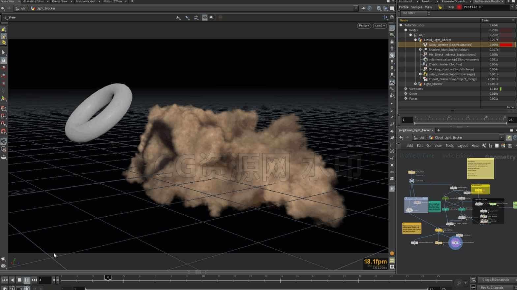517x290 pixels.
Task: Open the performance monitor clear broom icon
Action: pos(440,7)
